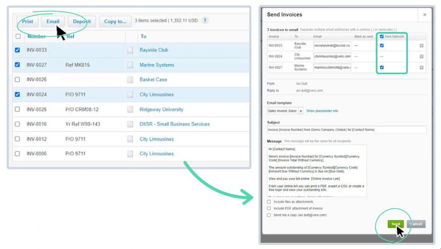441x249 pixels.
Task: Click the document icon for INV-0006
Action: 130,154
